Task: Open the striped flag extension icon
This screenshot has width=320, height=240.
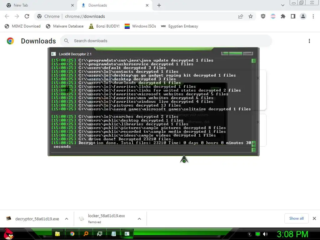Action: point(273,16)
